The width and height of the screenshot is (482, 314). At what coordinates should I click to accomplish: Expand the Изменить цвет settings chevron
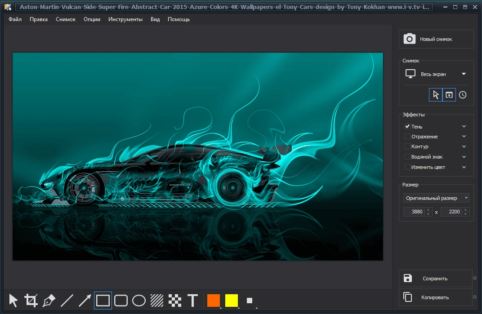(x=464, y=167)
